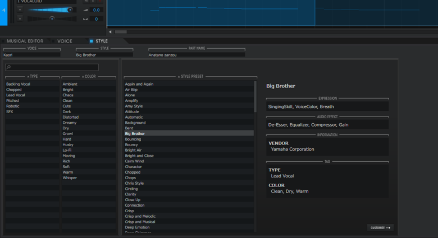Select the Style tab
The height and width of the screenshot is (238, 438).
[101, 41]
